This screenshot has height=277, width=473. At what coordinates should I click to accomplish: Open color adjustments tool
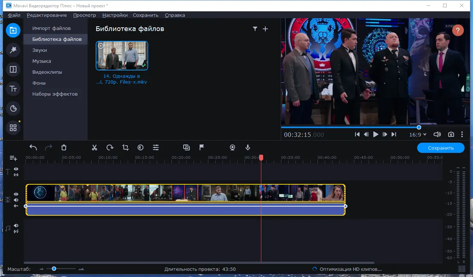141,147
